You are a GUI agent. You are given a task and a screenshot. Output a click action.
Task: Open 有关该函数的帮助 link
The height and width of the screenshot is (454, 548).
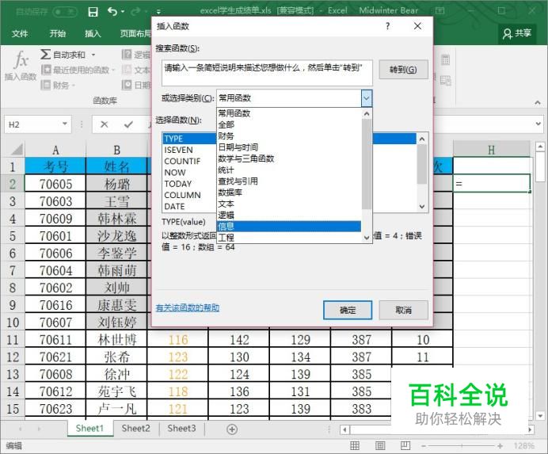tap(188, 307)
